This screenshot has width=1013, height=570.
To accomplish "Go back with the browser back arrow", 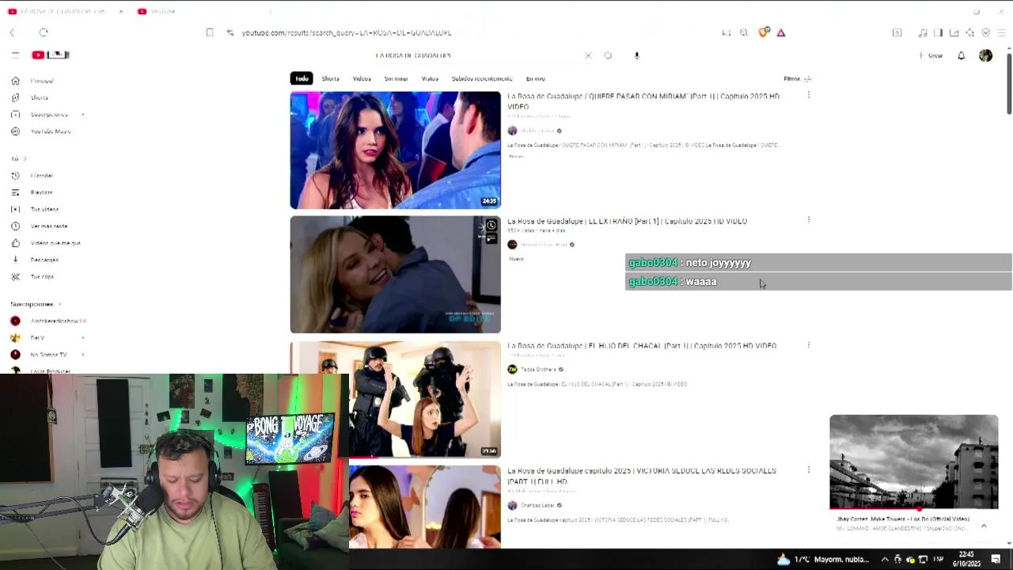I will pyautogui.click(x=13, y=32).
